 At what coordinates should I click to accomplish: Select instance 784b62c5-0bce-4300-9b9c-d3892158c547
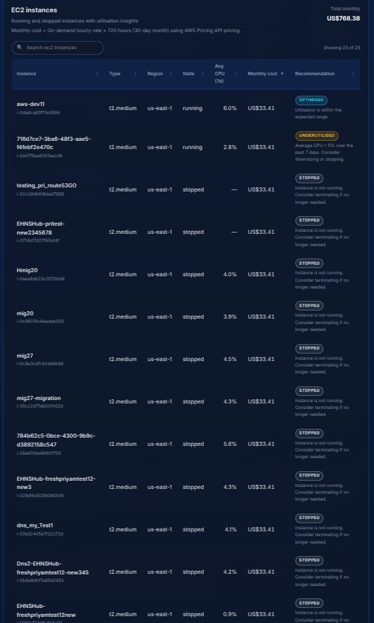(55, 440)
